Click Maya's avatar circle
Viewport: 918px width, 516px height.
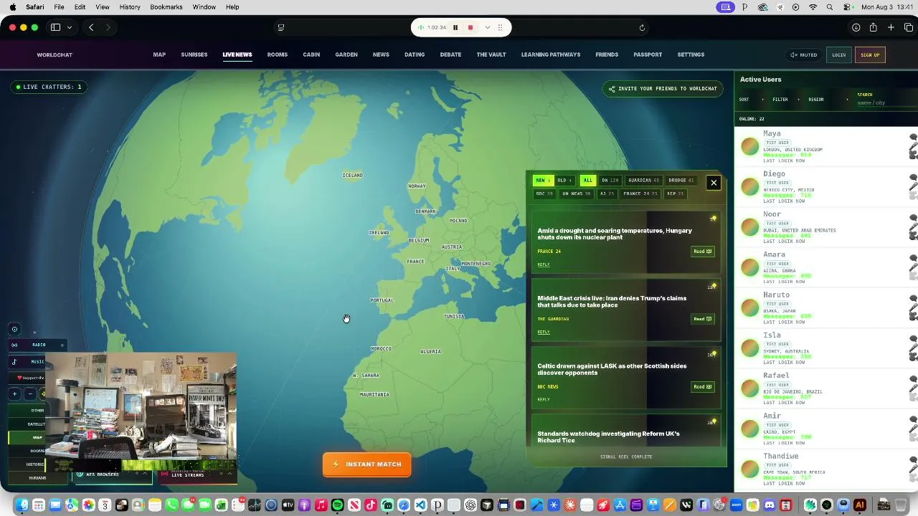coord(750,146)
